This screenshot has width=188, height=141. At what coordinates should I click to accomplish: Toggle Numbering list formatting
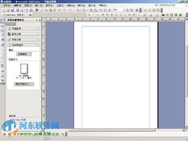[121, 15]
